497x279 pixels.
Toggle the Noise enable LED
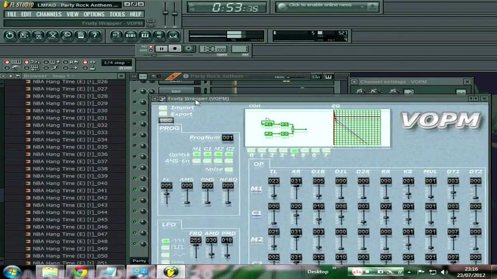(x=229, y=169)
